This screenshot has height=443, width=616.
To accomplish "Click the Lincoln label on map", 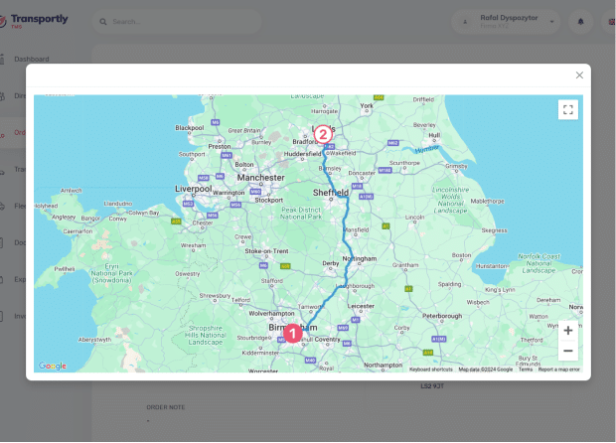I will [x=414, y=217].
